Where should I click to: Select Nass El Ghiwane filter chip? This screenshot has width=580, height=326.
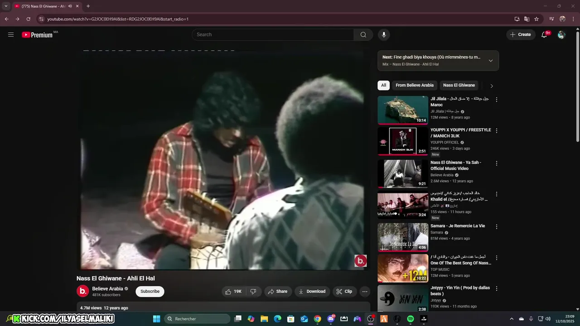click(459, 85)
